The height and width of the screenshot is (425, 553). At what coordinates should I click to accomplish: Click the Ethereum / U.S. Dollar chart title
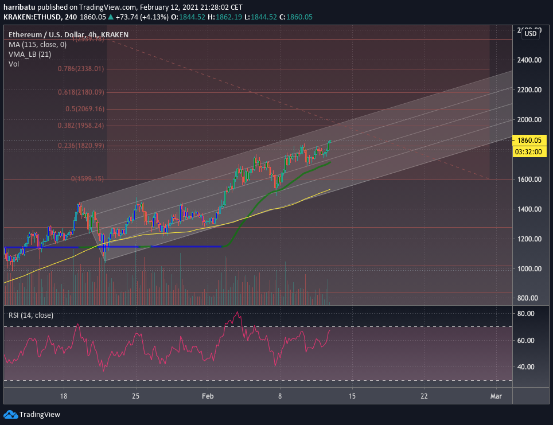(x=68, y=34)
